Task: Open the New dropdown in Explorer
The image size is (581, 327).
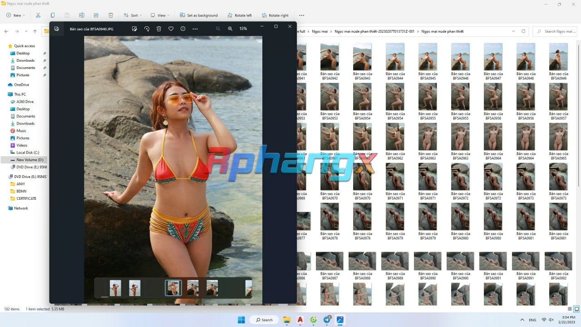Action: click(16, 15)
